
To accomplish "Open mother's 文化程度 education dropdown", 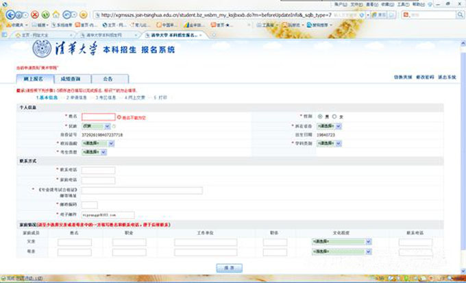I will click(x=342, y=251).
